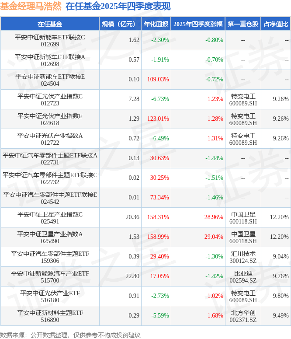Click the 9.49% net value ratio
The image size is (291, 339).
(x=281, y=315)
